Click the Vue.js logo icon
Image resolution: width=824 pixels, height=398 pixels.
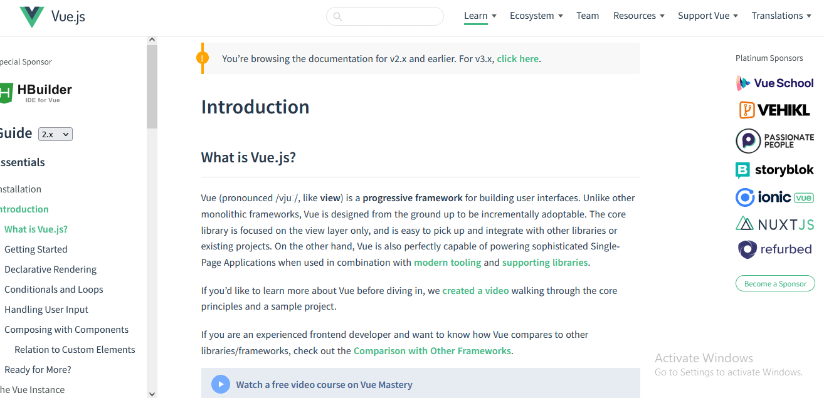[32, 17]
